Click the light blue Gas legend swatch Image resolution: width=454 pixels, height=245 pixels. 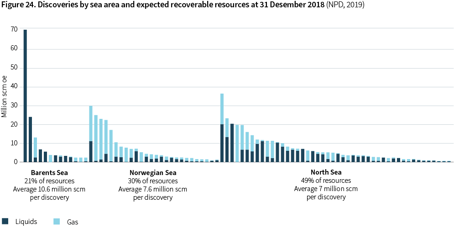(57, 221)
